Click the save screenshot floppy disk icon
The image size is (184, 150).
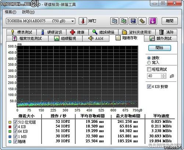coord(133,21)
